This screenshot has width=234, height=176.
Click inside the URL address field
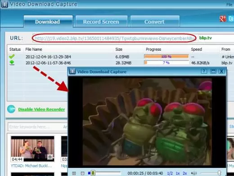click(x=114, y=38)
